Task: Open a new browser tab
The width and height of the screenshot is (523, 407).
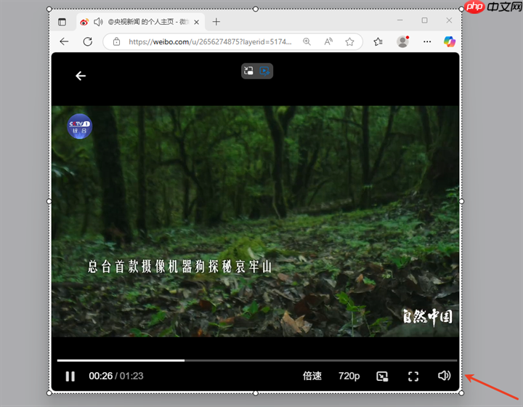Action: tap(216, 22)
